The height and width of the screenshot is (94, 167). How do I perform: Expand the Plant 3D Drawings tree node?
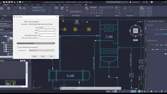2,43
